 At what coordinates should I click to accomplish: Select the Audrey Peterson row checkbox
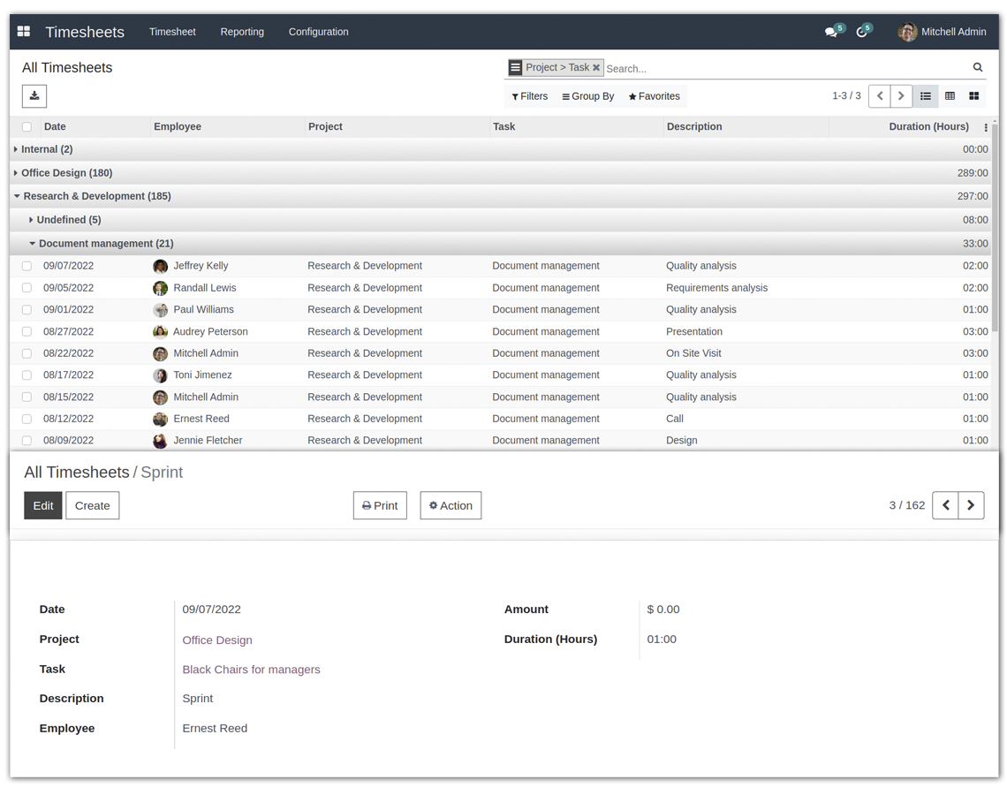26,332
